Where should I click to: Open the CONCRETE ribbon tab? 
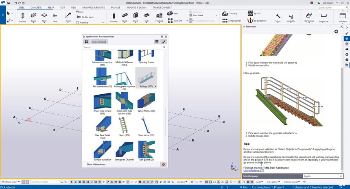tap(36, 8)
